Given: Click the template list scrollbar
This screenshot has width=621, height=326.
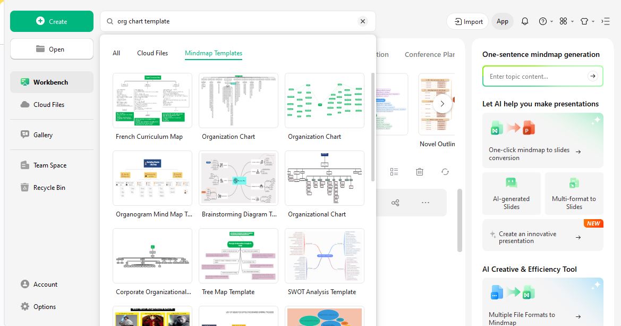Looking at the screenshot, I should tap(373, 127).
